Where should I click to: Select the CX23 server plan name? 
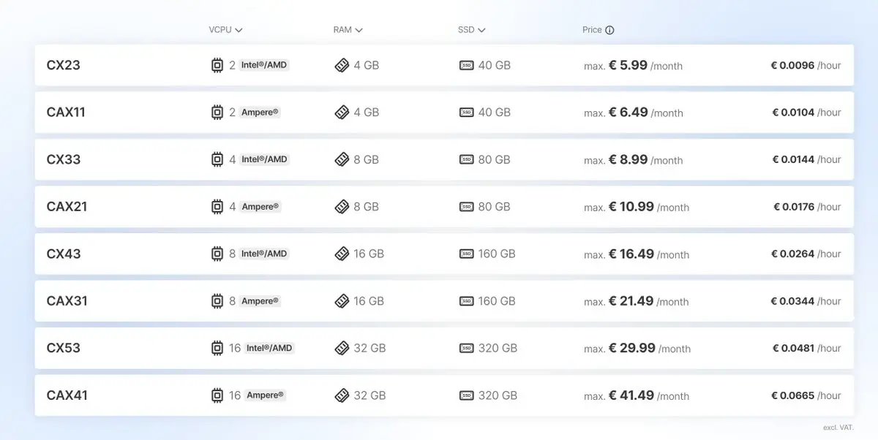(64, 65)
